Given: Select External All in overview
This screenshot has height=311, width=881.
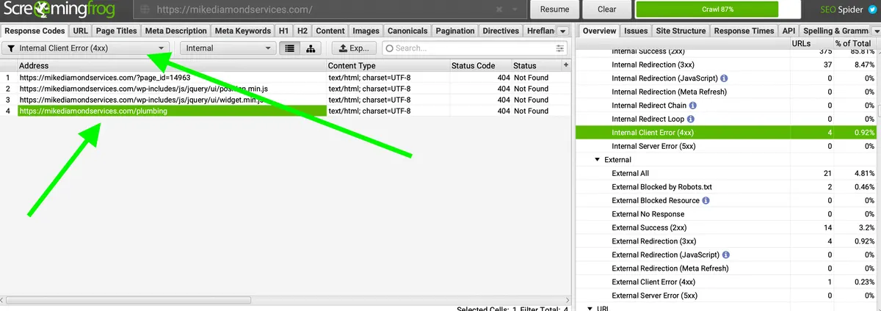Looking at the screenshot, I should (726, 173).
